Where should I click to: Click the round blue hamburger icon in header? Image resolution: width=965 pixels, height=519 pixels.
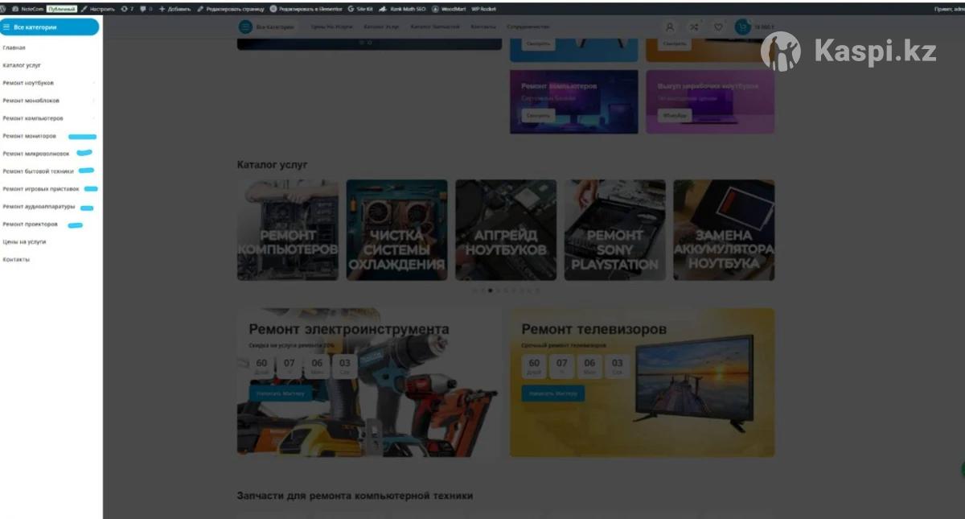[244, 27]
